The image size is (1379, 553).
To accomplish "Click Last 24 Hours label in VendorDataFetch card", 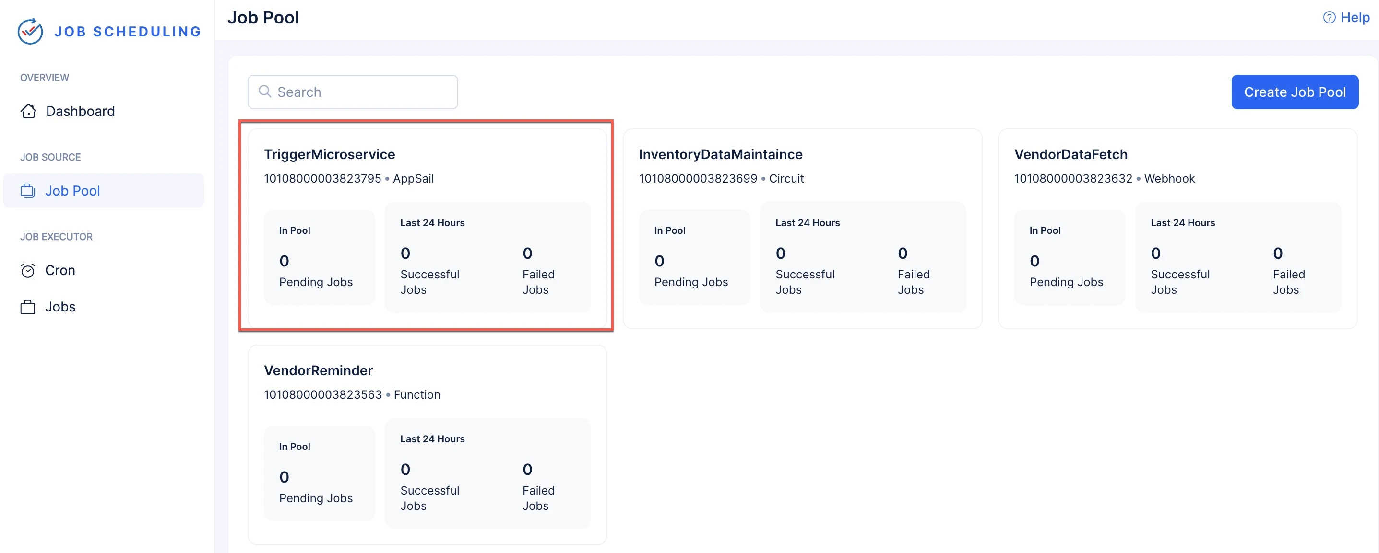I will [1183, 223].
